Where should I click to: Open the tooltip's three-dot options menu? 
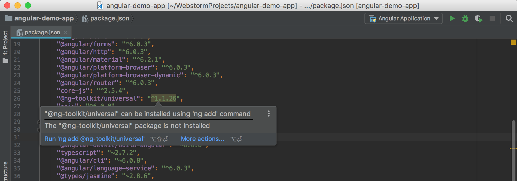pyautogui.click(x=269, y=114)
